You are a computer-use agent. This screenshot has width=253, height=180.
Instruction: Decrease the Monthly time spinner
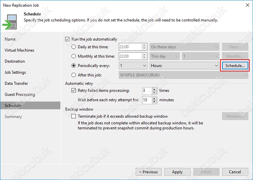point(144,58)
